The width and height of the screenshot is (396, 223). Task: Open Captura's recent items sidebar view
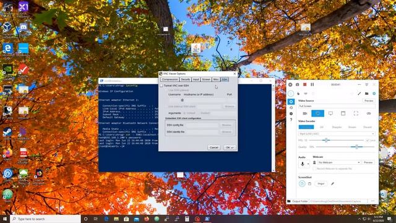[291, 108]
